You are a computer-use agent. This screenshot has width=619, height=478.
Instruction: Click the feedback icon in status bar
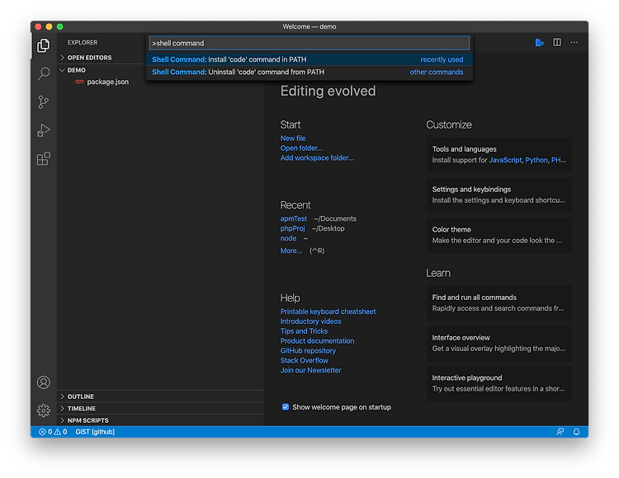[x=560, y=432]
